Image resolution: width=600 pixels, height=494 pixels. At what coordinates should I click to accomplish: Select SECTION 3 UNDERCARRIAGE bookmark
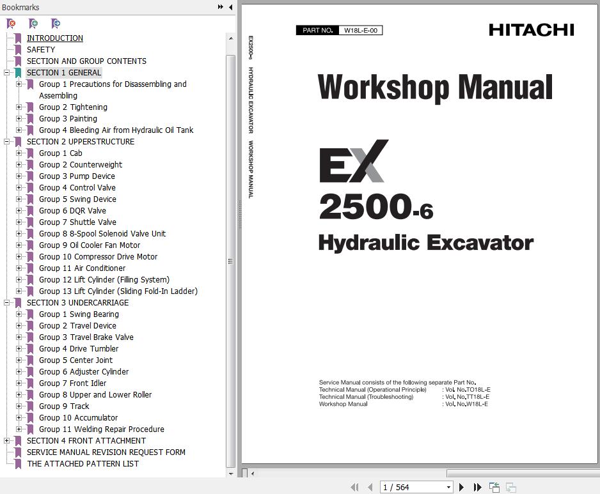[x=77, y=302]
